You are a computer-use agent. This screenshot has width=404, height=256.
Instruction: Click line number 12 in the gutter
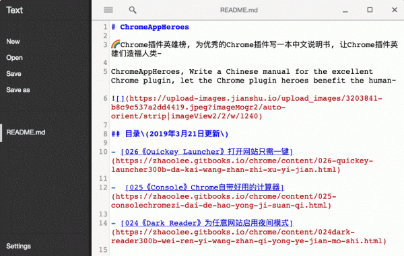tap(103, 187)
